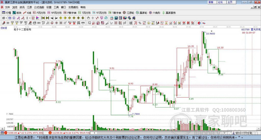
Task: Select the percent % retracement tool
Action: click(140, 23)
